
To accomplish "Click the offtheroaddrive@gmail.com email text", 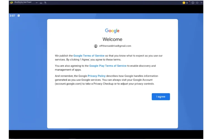I will [x=115, y=46].
